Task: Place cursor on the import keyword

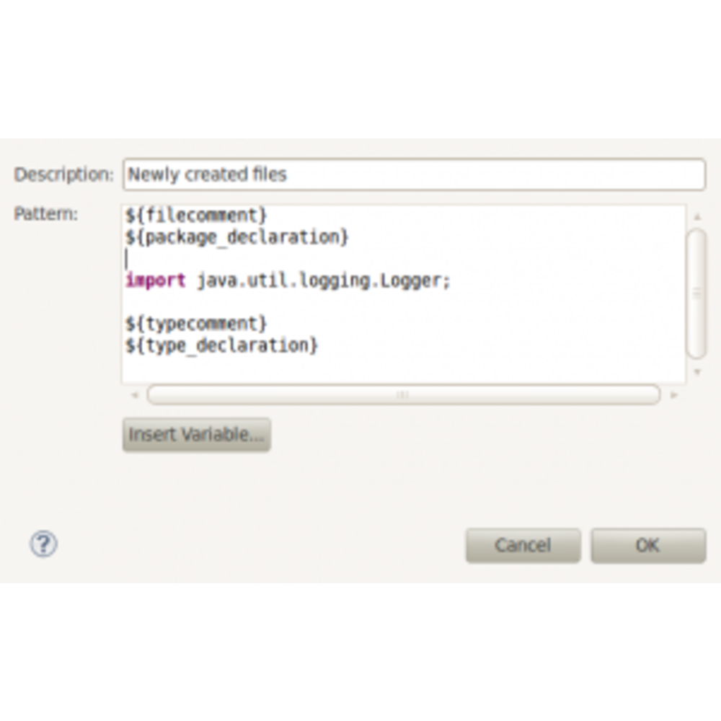Action: point(156,280)
